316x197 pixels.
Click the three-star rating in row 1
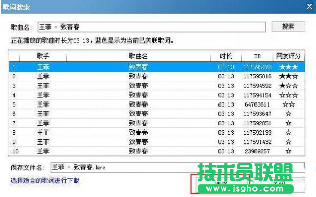288,67
